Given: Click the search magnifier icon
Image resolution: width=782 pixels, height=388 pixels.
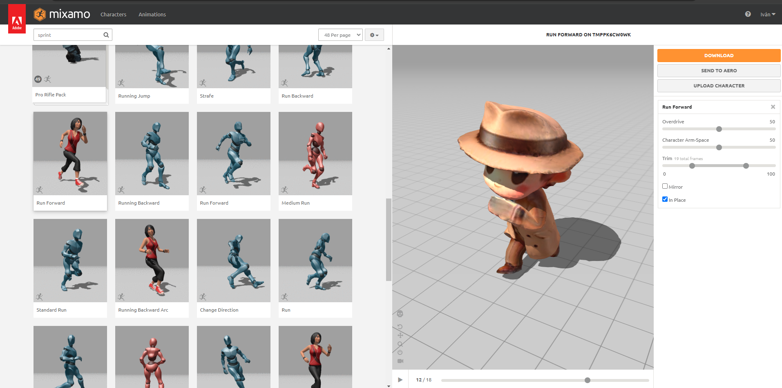Looking at the screenshot, I should pos(106,35).
